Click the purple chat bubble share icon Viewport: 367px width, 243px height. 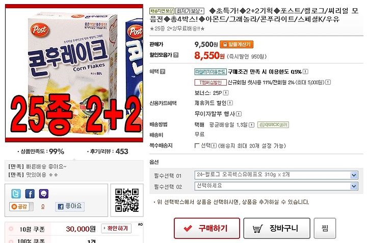click(x=44, y=194)
